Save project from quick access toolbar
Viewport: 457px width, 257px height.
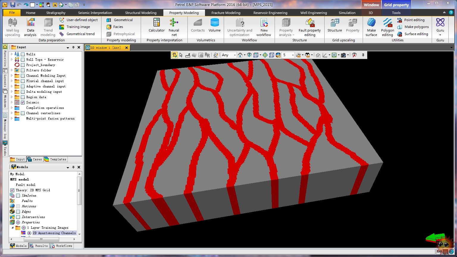(x=12, y=5)
